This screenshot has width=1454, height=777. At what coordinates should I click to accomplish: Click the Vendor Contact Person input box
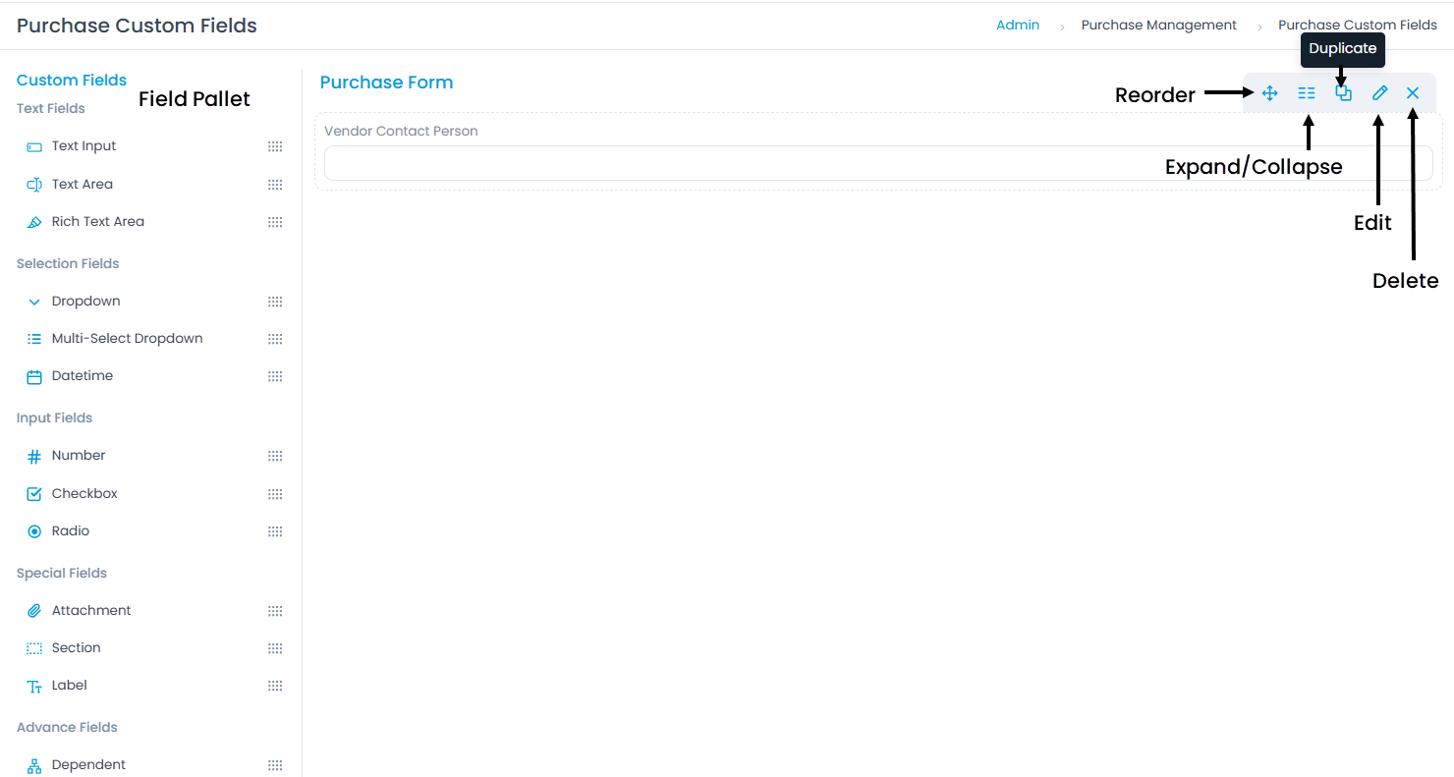click(x=877, y=163)
